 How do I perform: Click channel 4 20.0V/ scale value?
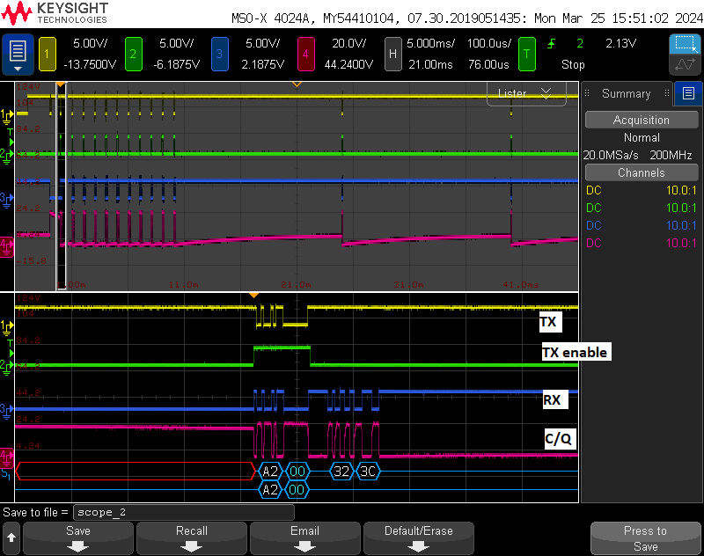pyautogui.click(x=348, y=43)
